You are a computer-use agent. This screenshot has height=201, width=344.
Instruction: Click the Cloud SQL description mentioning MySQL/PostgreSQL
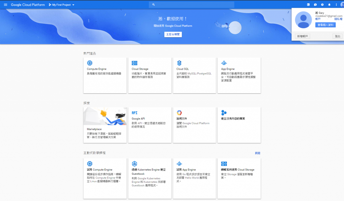click(194, 75)
